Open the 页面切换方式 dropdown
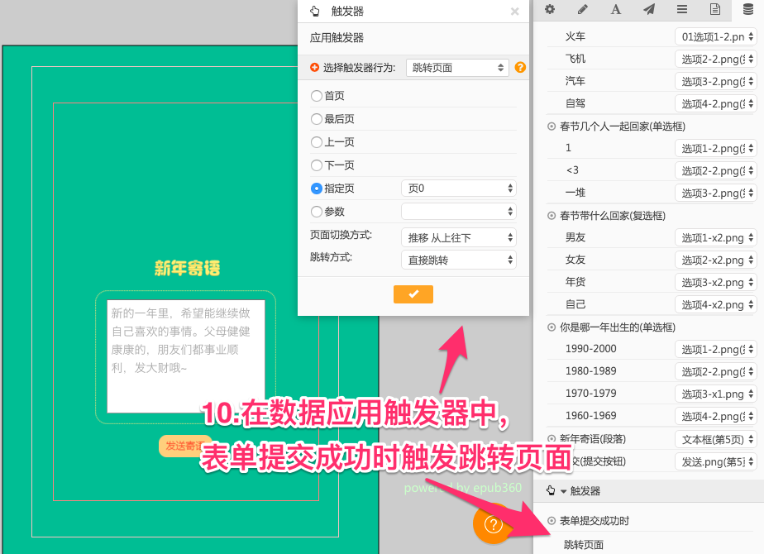The height and width of the screenshot is (554, 764). coord(459,237)
